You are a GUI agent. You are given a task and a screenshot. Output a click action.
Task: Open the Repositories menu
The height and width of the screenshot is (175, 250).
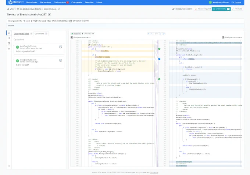32,3
